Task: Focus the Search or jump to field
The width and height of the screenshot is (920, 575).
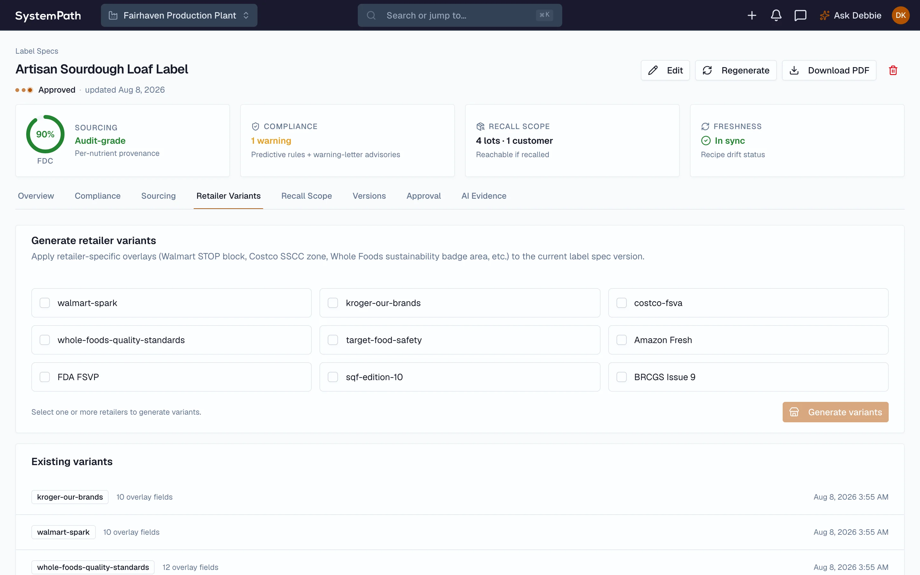Action: 460,15
